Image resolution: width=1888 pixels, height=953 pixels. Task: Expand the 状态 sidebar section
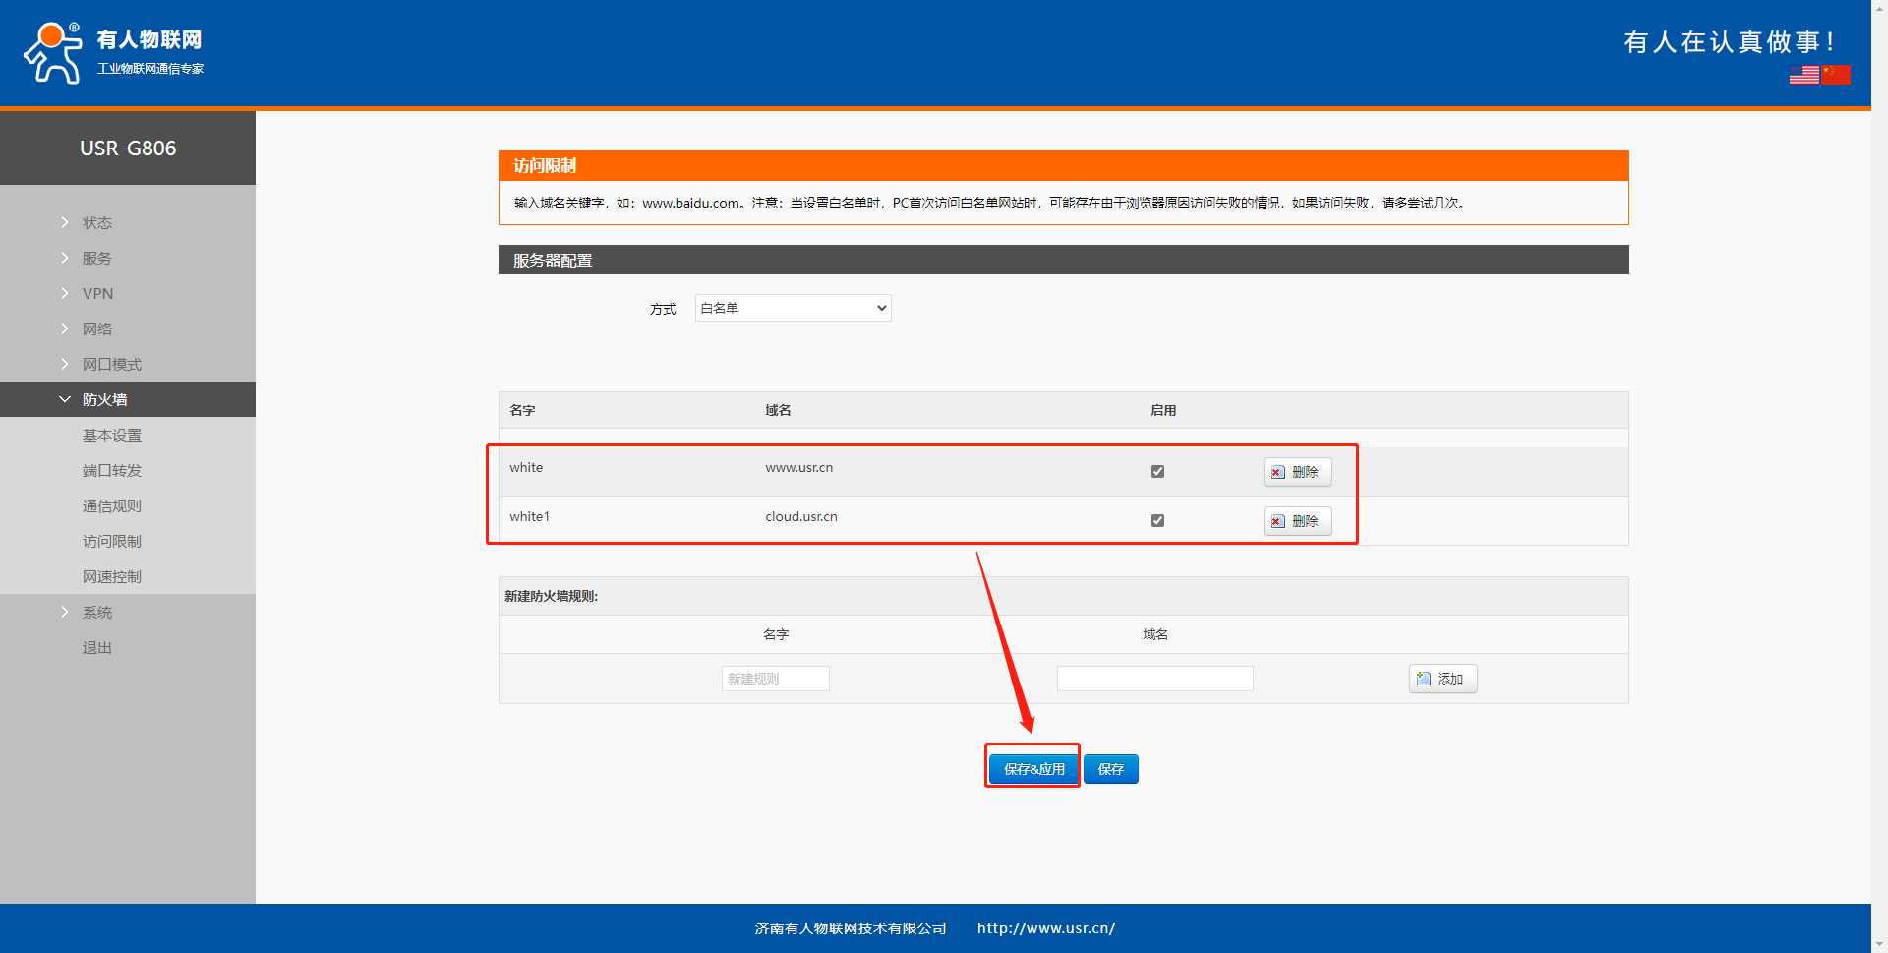[x=96, y=223]
